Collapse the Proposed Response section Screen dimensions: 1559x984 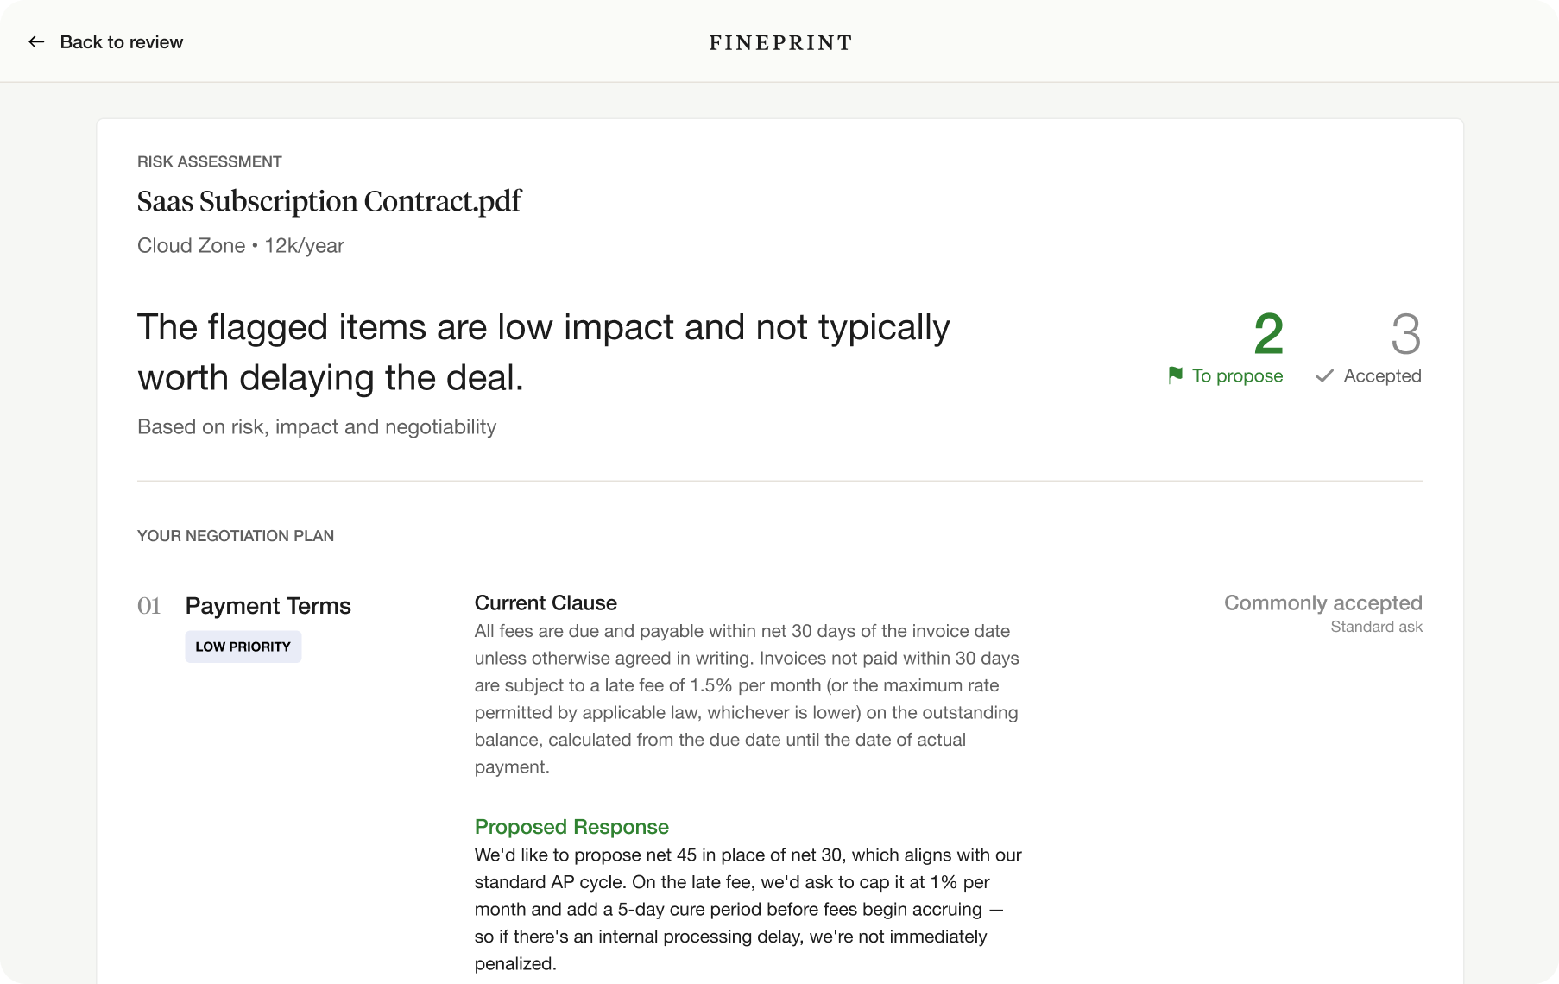[571, 826]
